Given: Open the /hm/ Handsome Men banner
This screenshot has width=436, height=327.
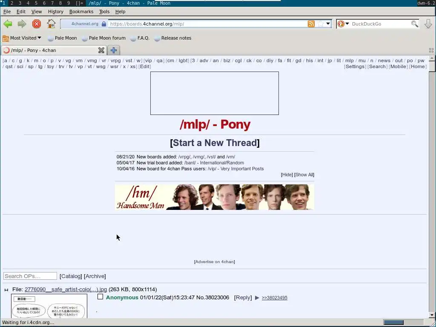Looking at the screenshot, I should coord(215,197).
